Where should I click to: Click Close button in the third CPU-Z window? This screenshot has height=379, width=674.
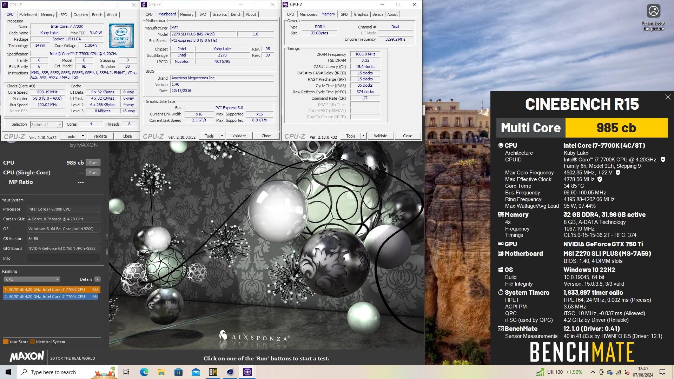click(x=408, y=136)
